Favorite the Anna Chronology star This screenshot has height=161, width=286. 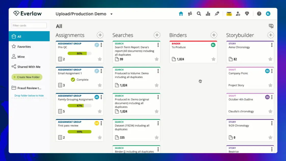click(x=270, y=59)
